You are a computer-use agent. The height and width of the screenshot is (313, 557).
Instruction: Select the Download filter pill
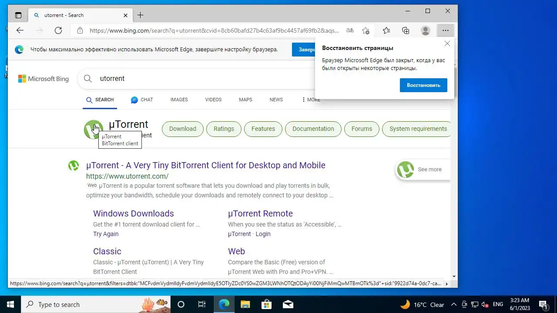pos(183,129)
